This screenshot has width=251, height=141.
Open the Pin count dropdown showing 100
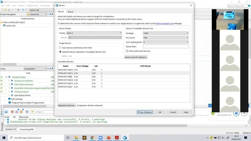pyautogui.click(x=166, y=38)
